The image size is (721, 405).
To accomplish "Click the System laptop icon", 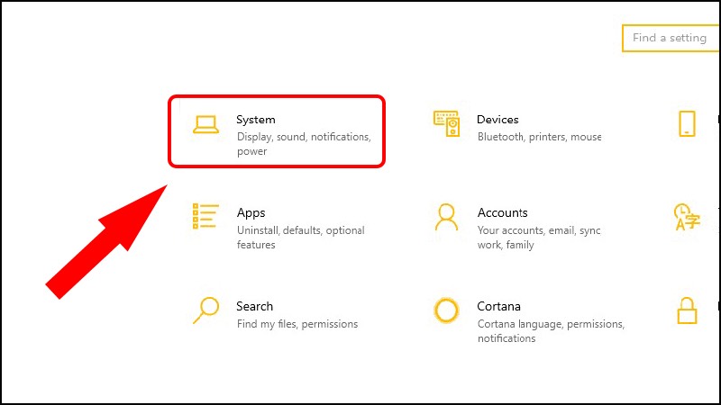I will point(206,125).
